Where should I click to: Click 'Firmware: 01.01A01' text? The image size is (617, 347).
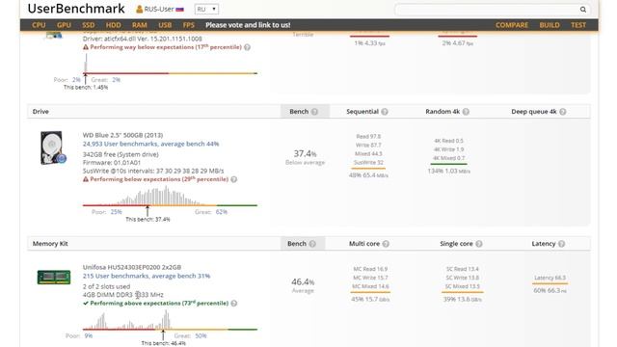tap(112, 163)
